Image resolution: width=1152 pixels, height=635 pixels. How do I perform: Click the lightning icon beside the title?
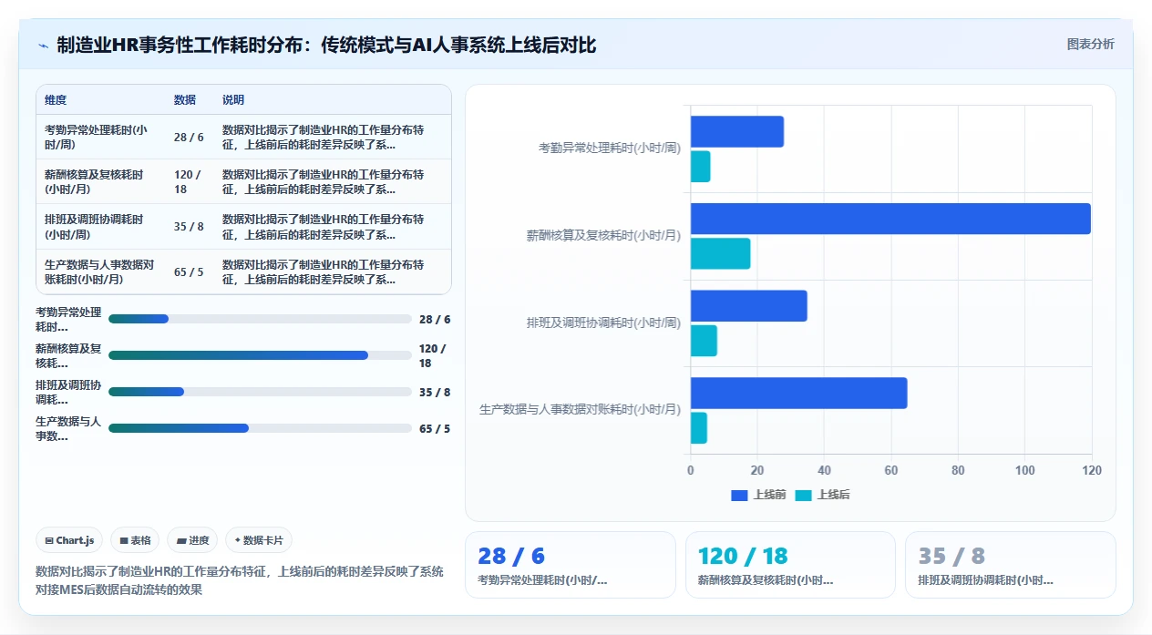pos(44,46)
